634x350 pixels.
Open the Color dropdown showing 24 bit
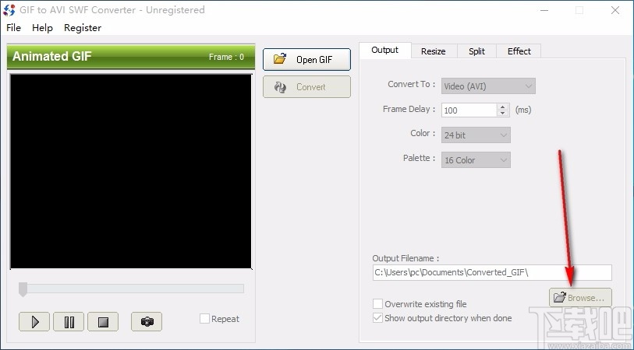coord(476,135)
